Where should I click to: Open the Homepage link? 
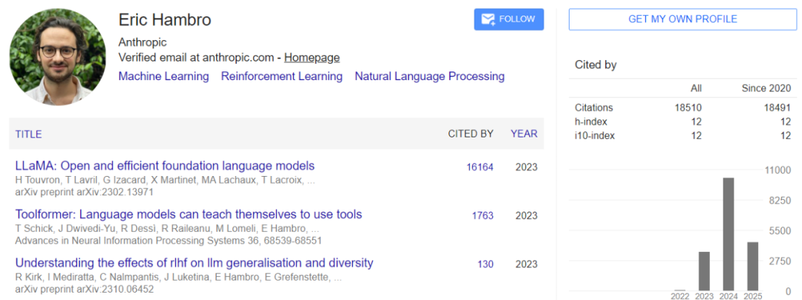(x=311, y=57)
